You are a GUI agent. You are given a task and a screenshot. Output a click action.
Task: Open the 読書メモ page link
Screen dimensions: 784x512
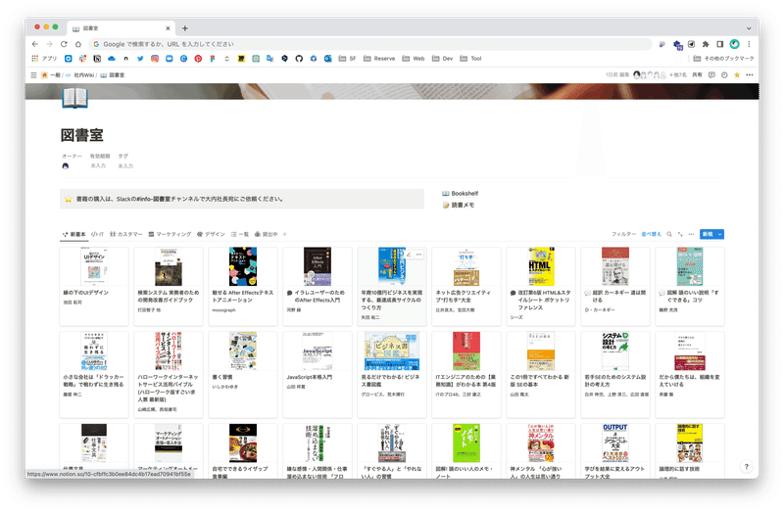click(x=459, y=206)
